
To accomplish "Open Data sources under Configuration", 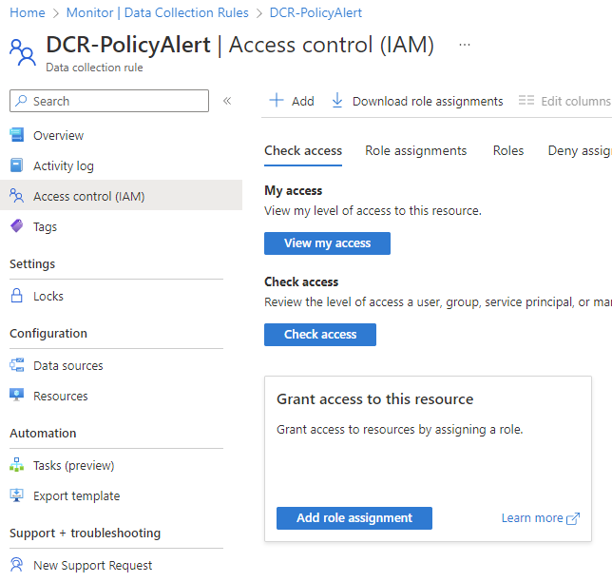I will [x=67, y=366].
